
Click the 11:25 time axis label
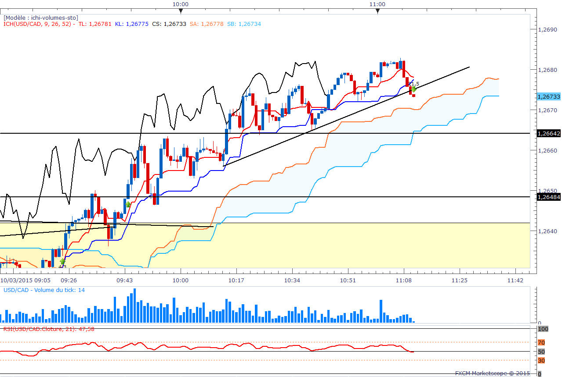pyautogui.click(x=459, y=280)
